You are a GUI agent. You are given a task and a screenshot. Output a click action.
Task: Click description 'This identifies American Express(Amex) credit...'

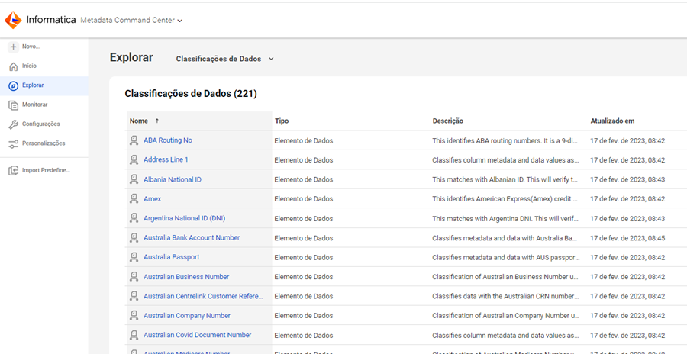505,199
